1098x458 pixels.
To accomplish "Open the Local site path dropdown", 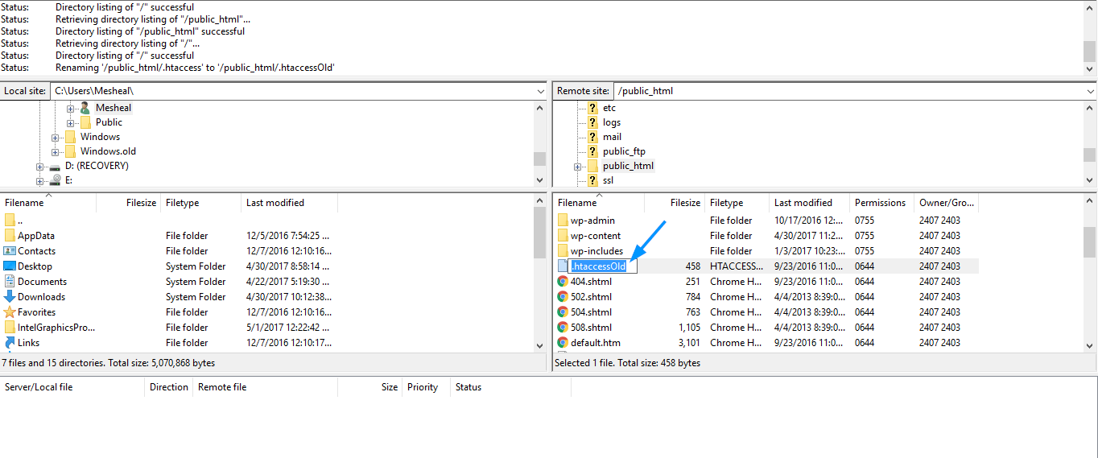I will [x=540, y=92].
